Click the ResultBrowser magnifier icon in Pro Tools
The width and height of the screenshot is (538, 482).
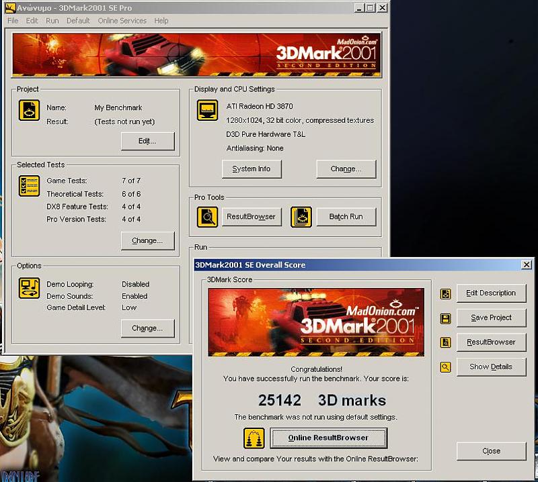click(x=207, y=217)
